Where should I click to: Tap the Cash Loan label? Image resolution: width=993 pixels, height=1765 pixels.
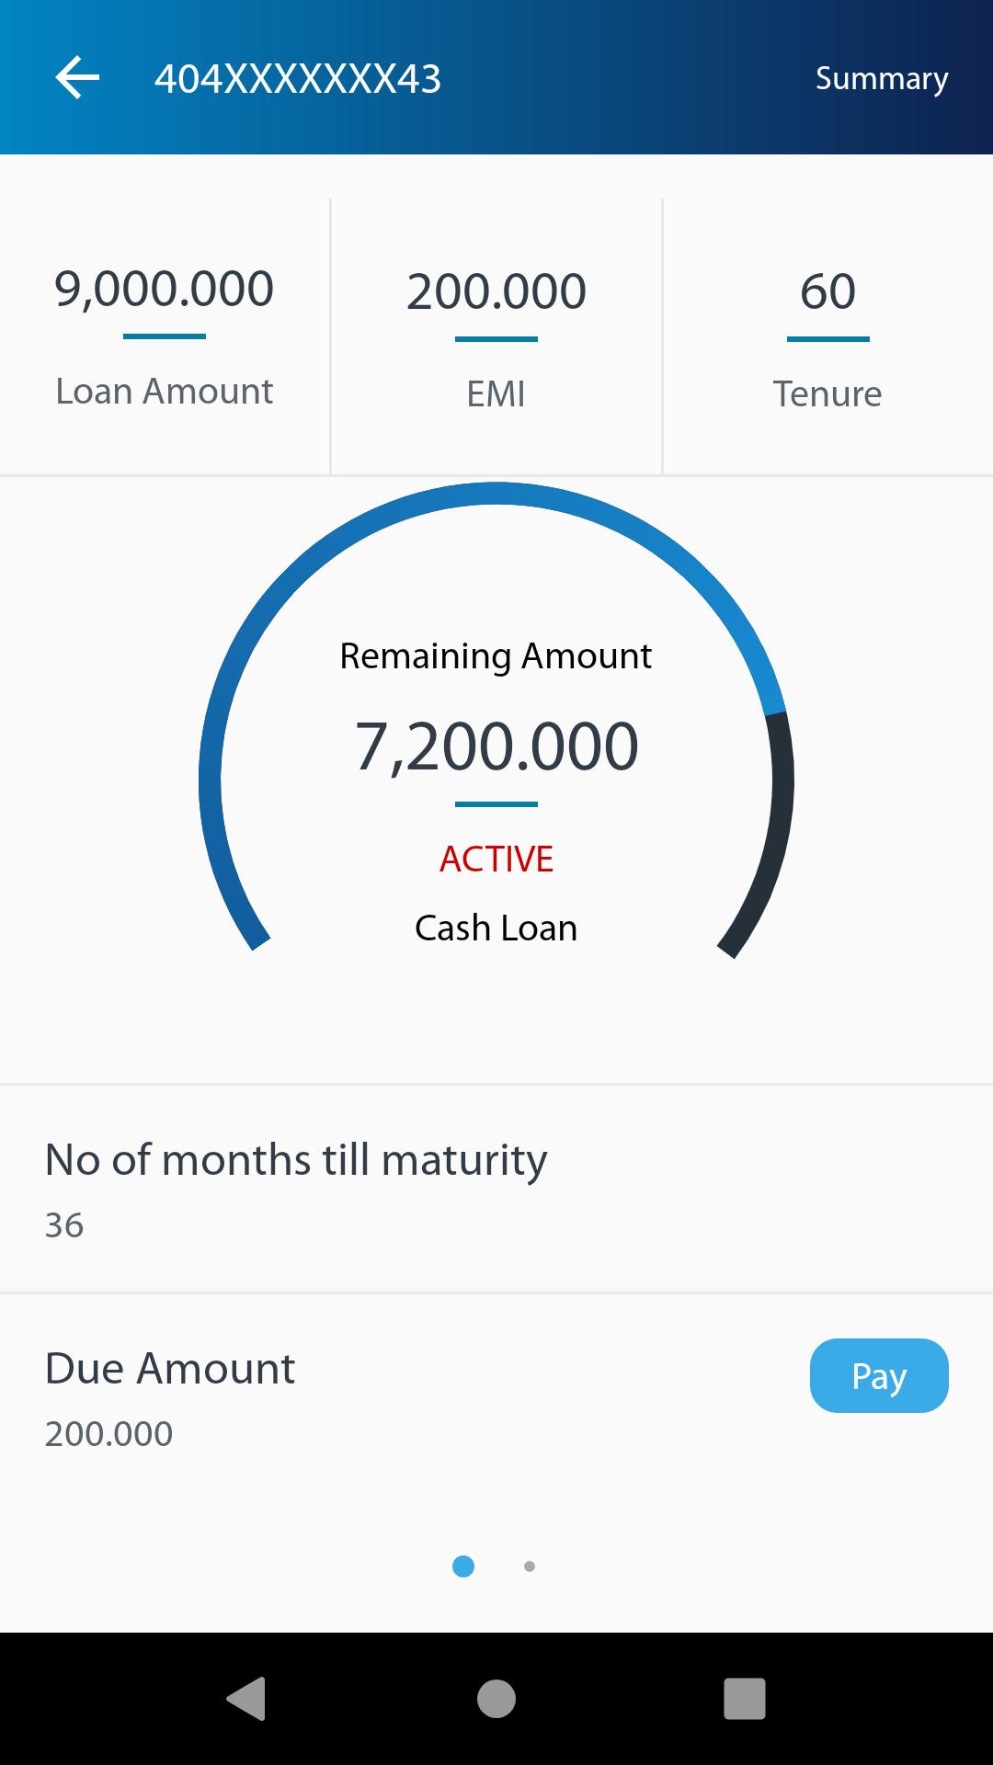496,928
